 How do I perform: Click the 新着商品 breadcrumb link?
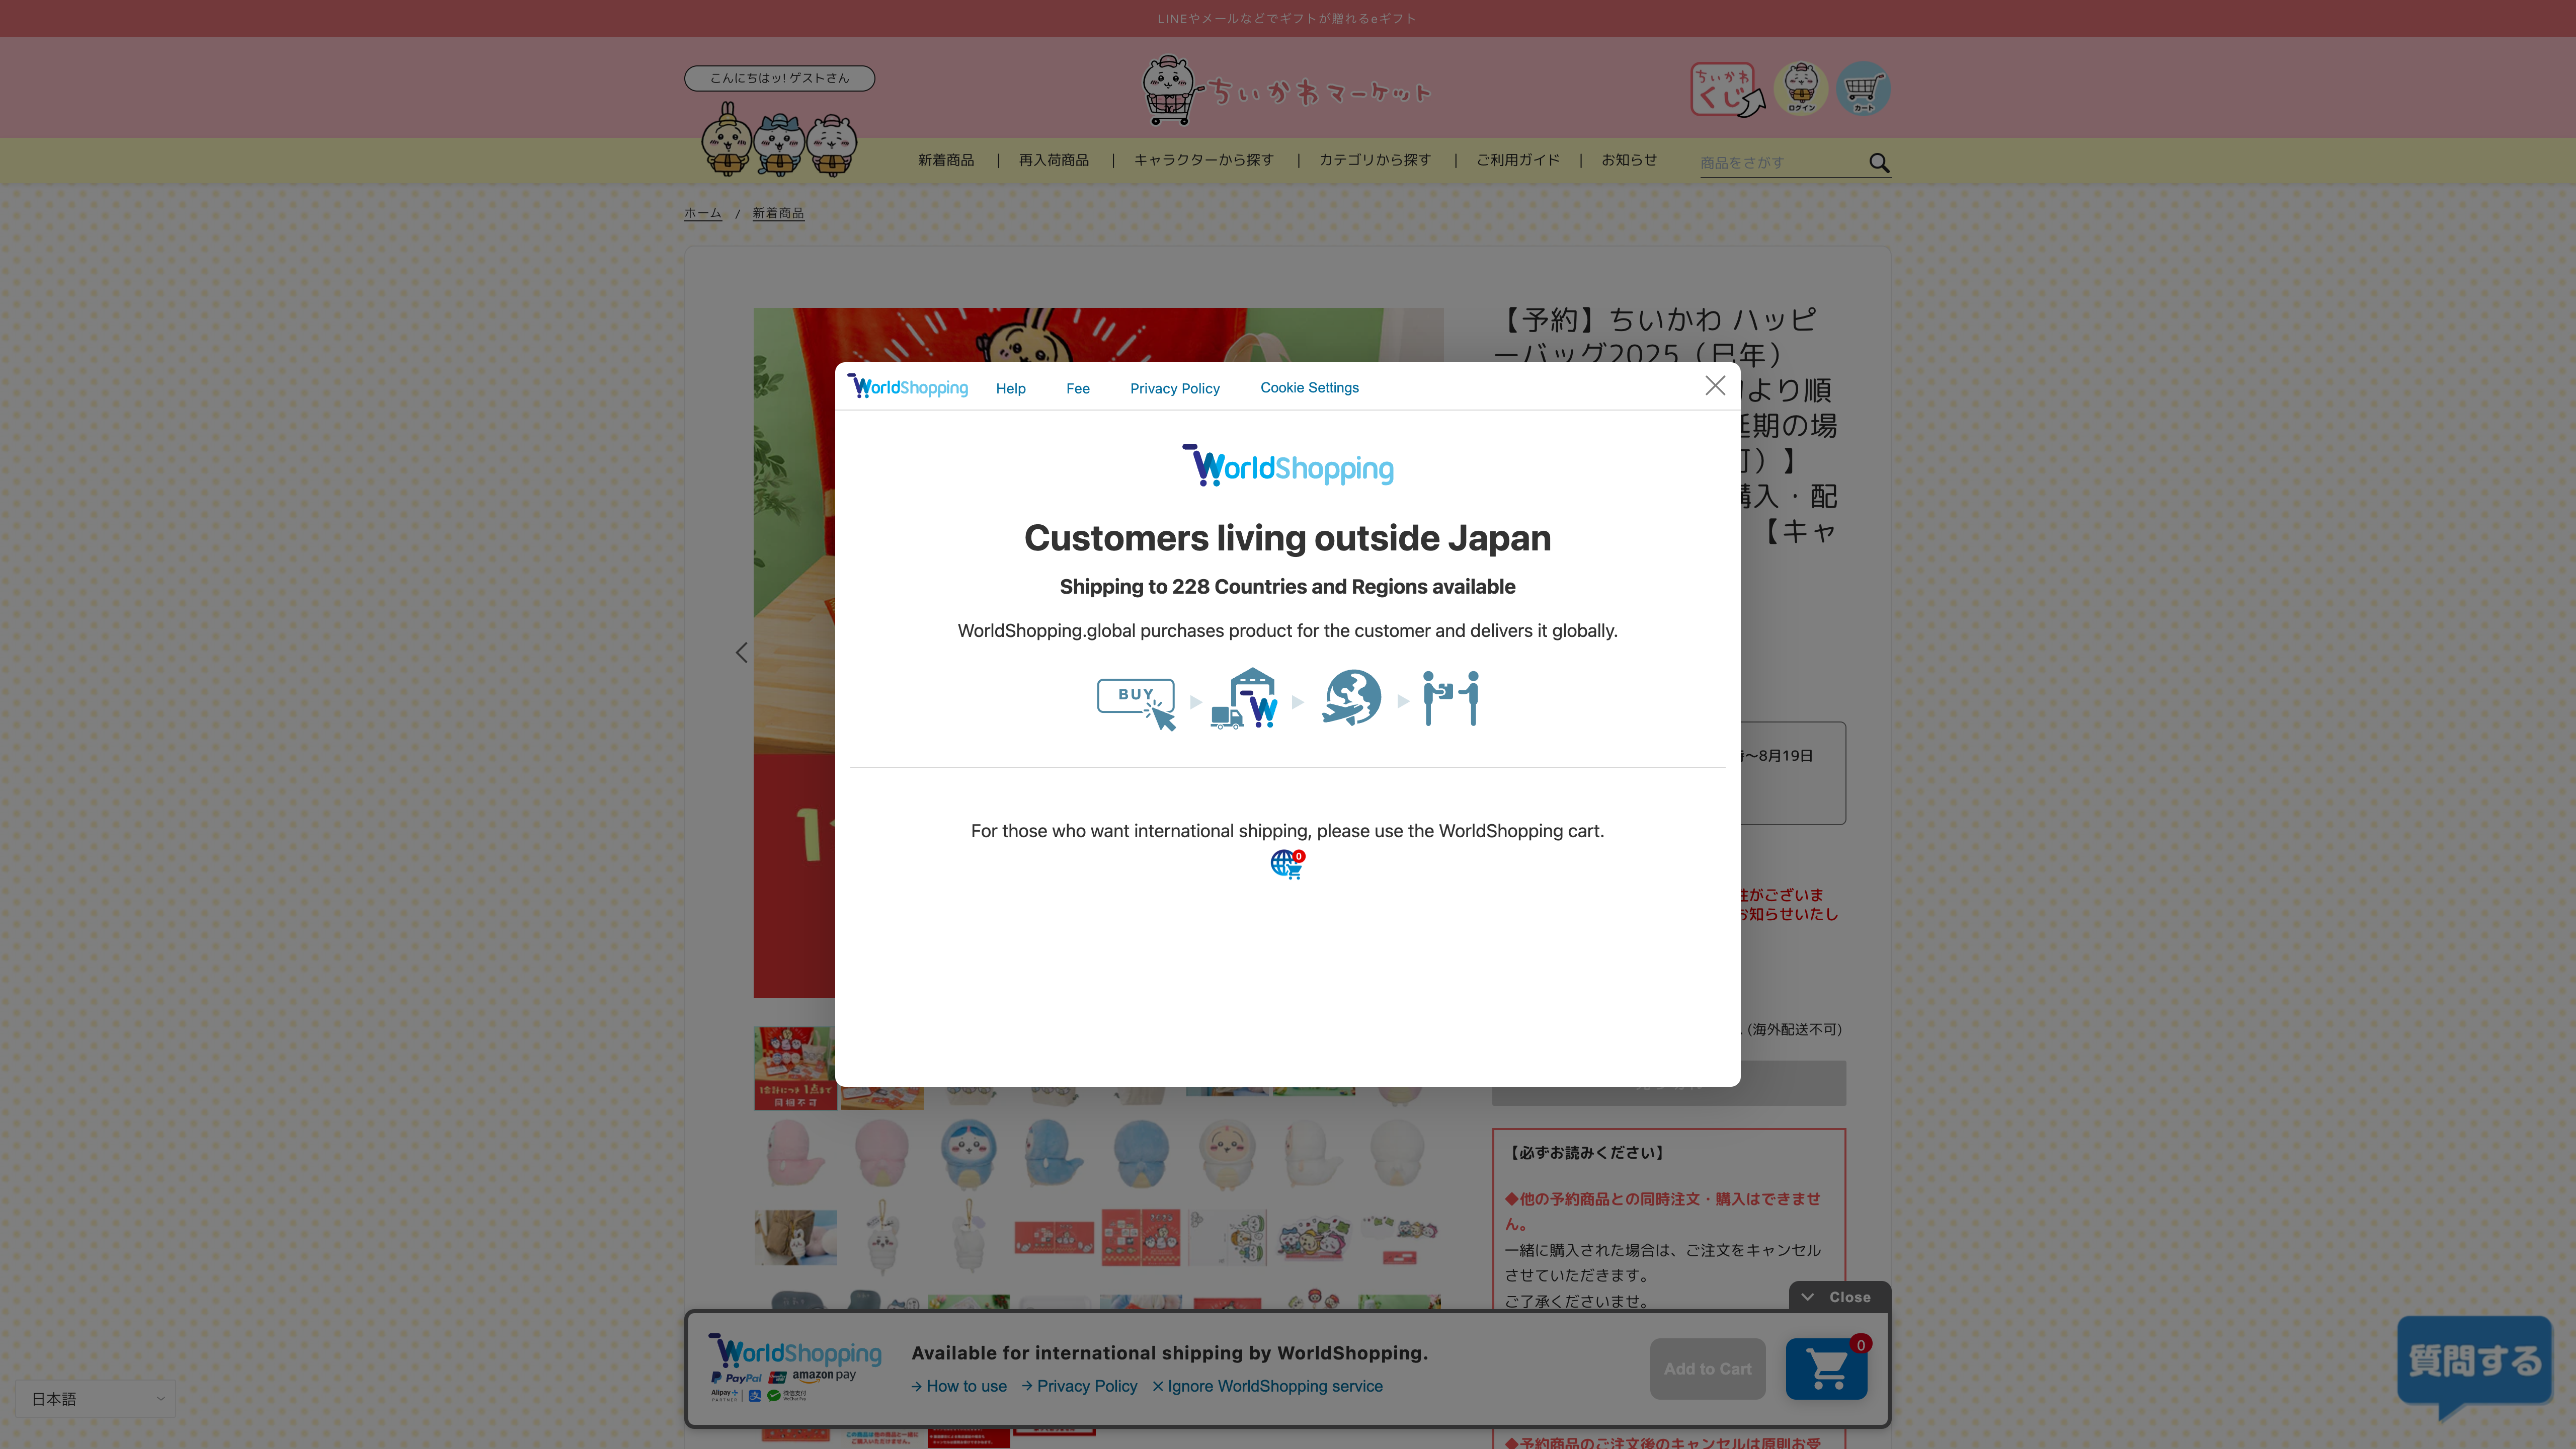[x=778, y=213]
